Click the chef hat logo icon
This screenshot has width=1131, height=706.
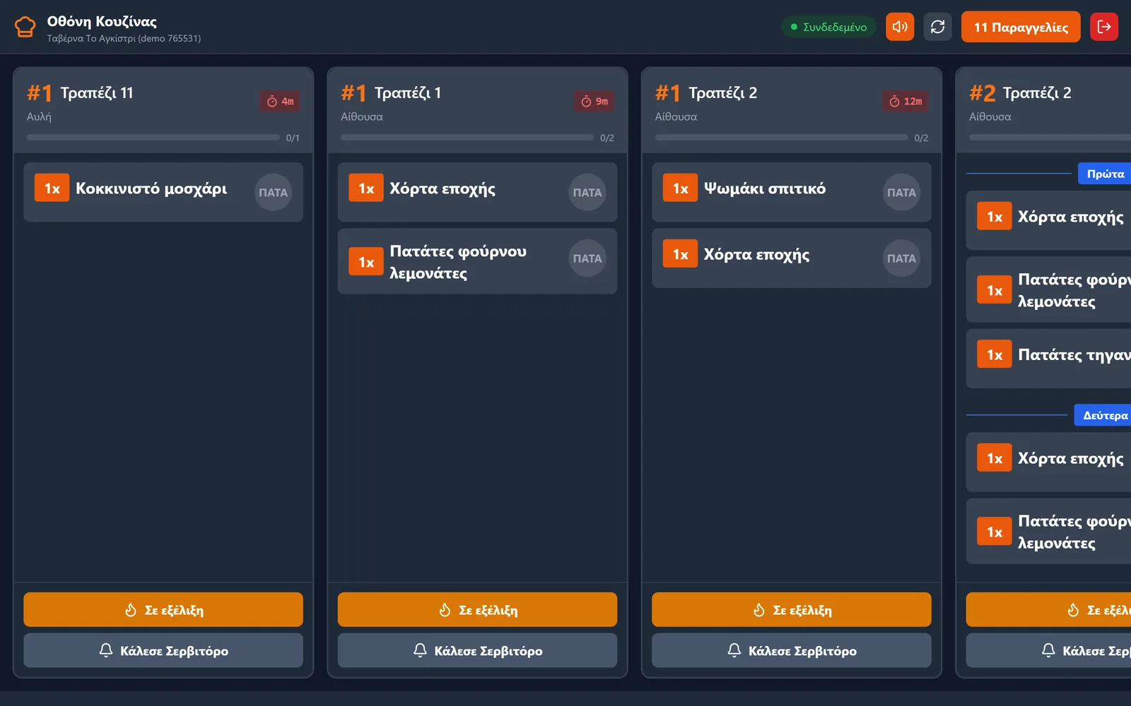(x=25, y=27)
